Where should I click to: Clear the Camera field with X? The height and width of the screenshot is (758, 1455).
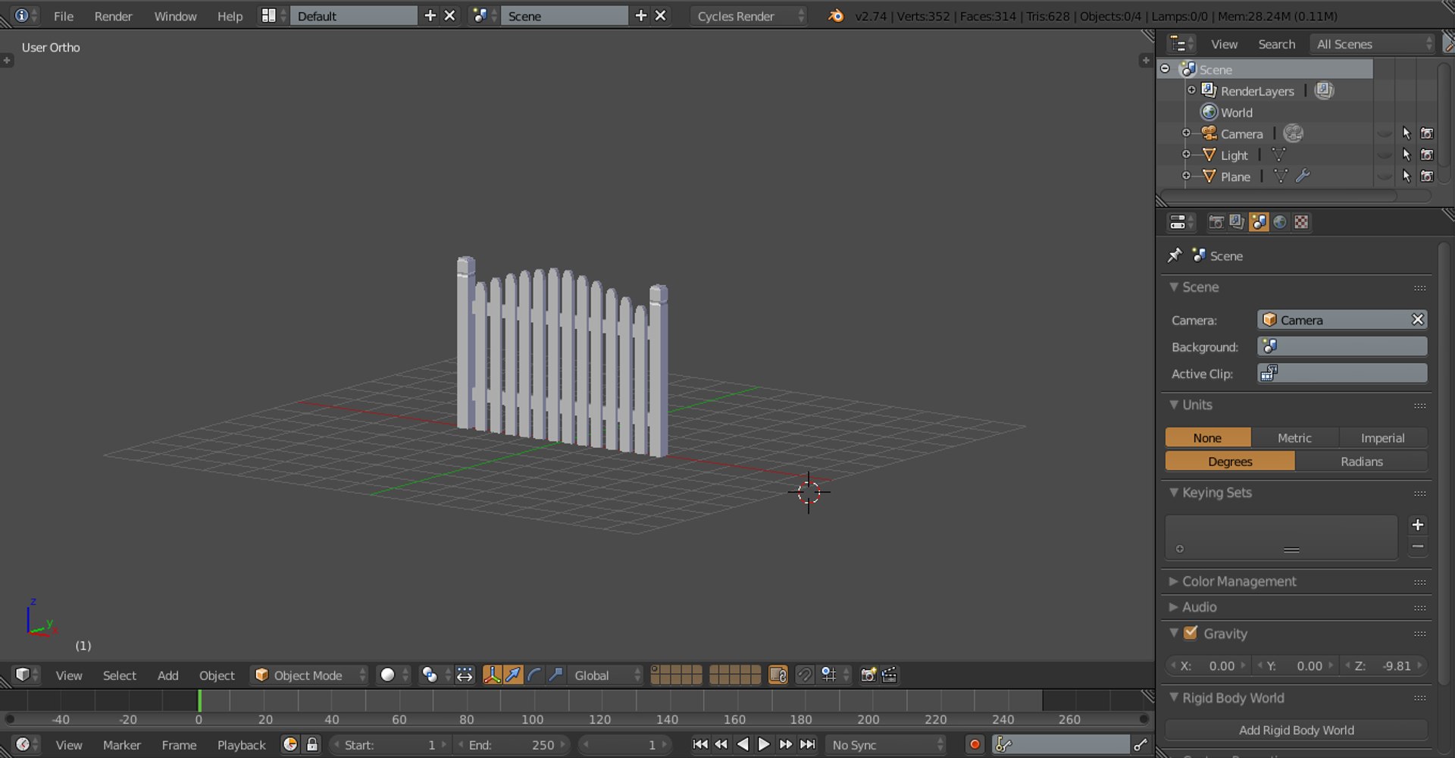(x=1418, y=320)
